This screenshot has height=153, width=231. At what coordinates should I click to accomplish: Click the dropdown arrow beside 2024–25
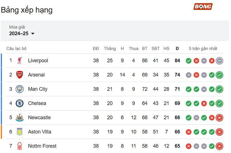[33, 34]
